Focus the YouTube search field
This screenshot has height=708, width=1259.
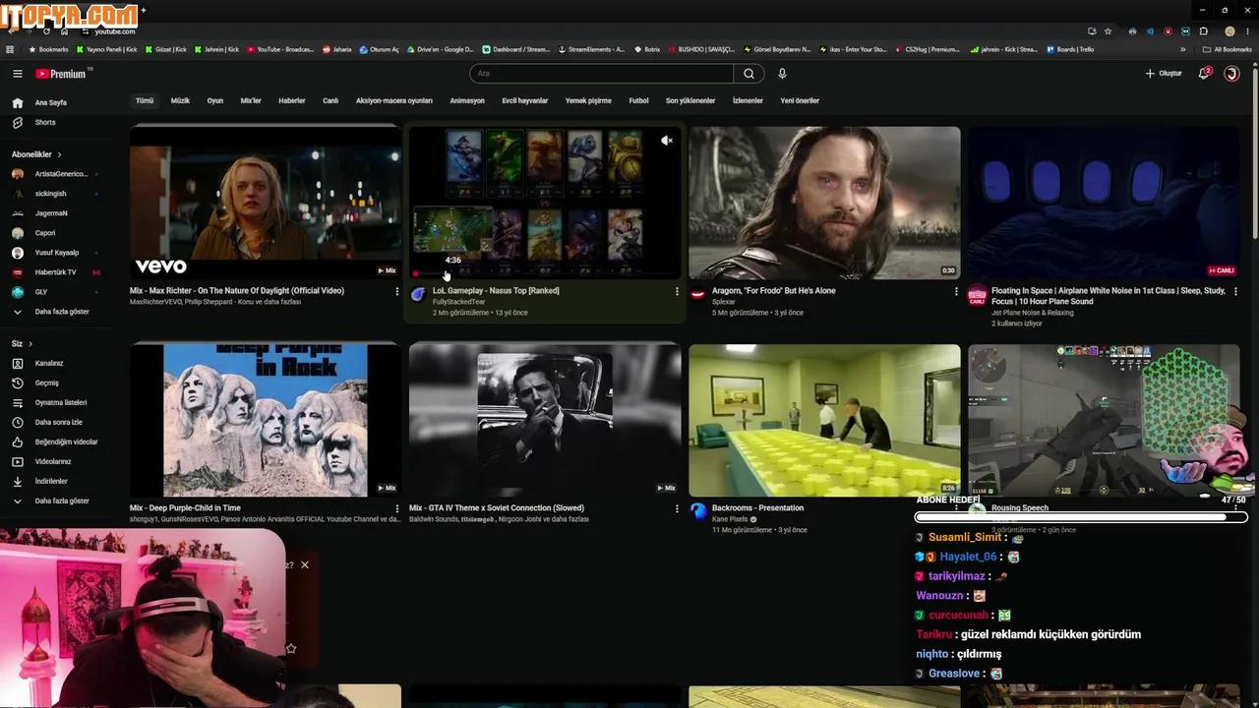pos(602,74)
